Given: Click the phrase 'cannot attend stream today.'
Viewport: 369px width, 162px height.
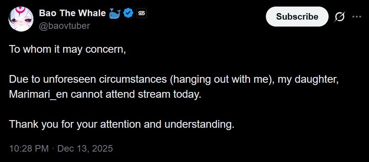Looking at the screenshot, I should 136,94.
